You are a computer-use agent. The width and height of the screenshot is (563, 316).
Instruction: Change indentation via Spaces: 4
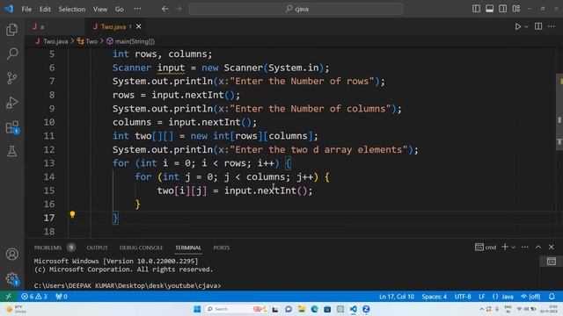(x=434, y=297)
